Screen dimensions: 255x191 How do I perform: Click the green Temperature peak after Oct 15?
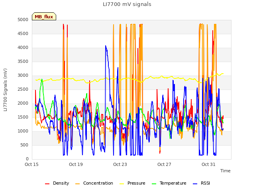pyautogui.click(x=42, y=80)
